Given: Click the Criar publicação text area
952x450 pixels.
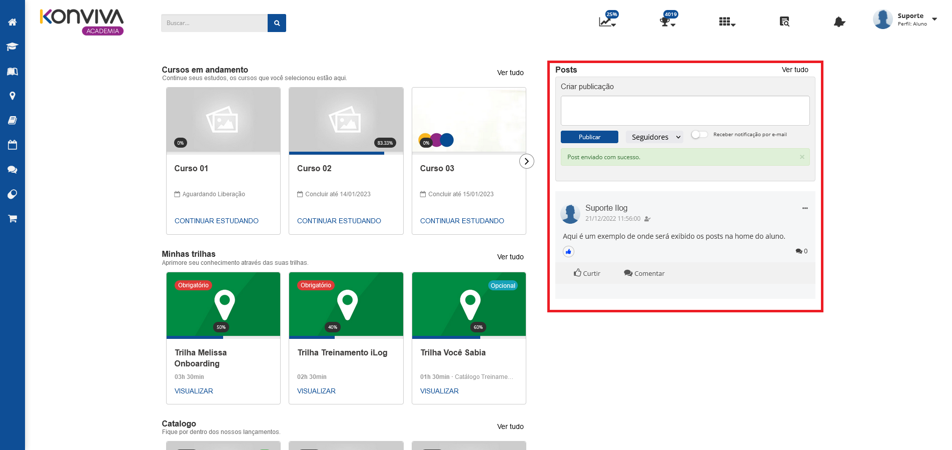Looking at the screenshot, I should click(685, 111).
